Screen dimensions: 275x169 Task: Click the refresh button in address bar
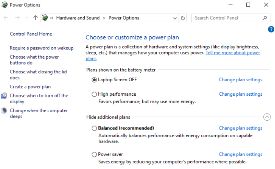tap(183, 18)
